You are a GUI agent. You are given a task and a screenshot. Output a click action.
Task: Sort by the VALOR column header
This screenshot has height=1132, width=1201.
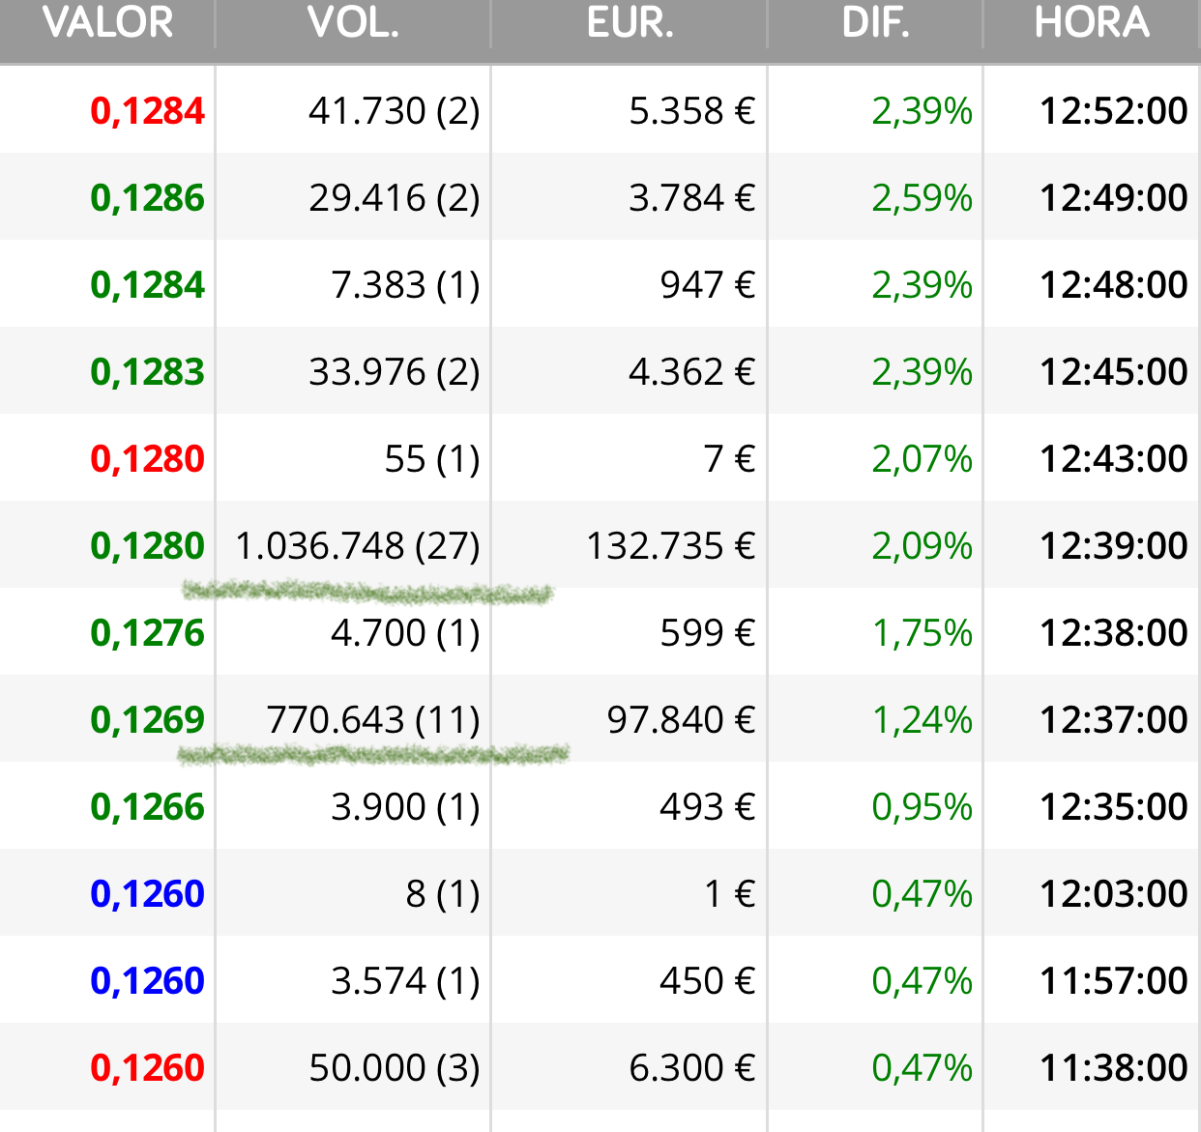click(107, 23)
